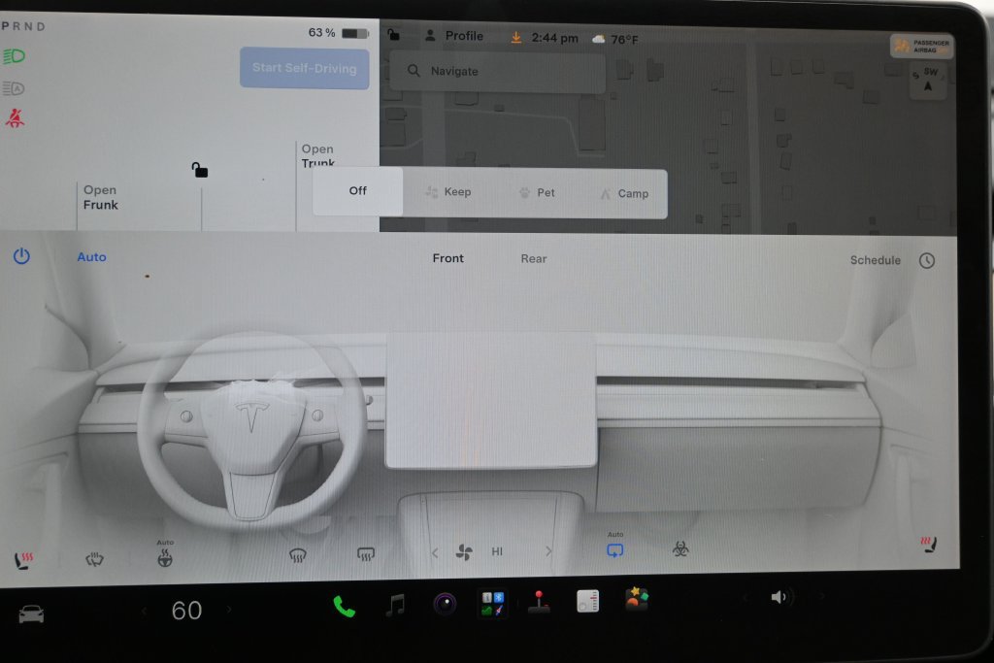994x663 pixels.
Task: Tap the software download arrow icon
Action: (516, 38)
